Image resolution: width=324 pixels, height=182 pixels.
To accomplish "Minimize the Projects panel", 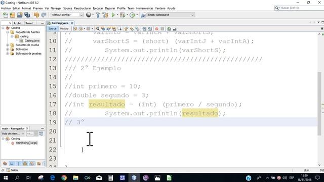I will (43, 23).
